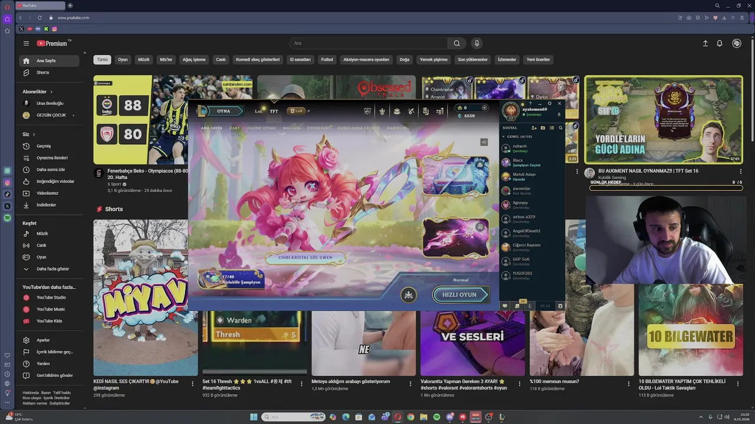The image size is (755, 424).
Task: Open Chrome from the Windows taskbar
Action: [411, 417]
